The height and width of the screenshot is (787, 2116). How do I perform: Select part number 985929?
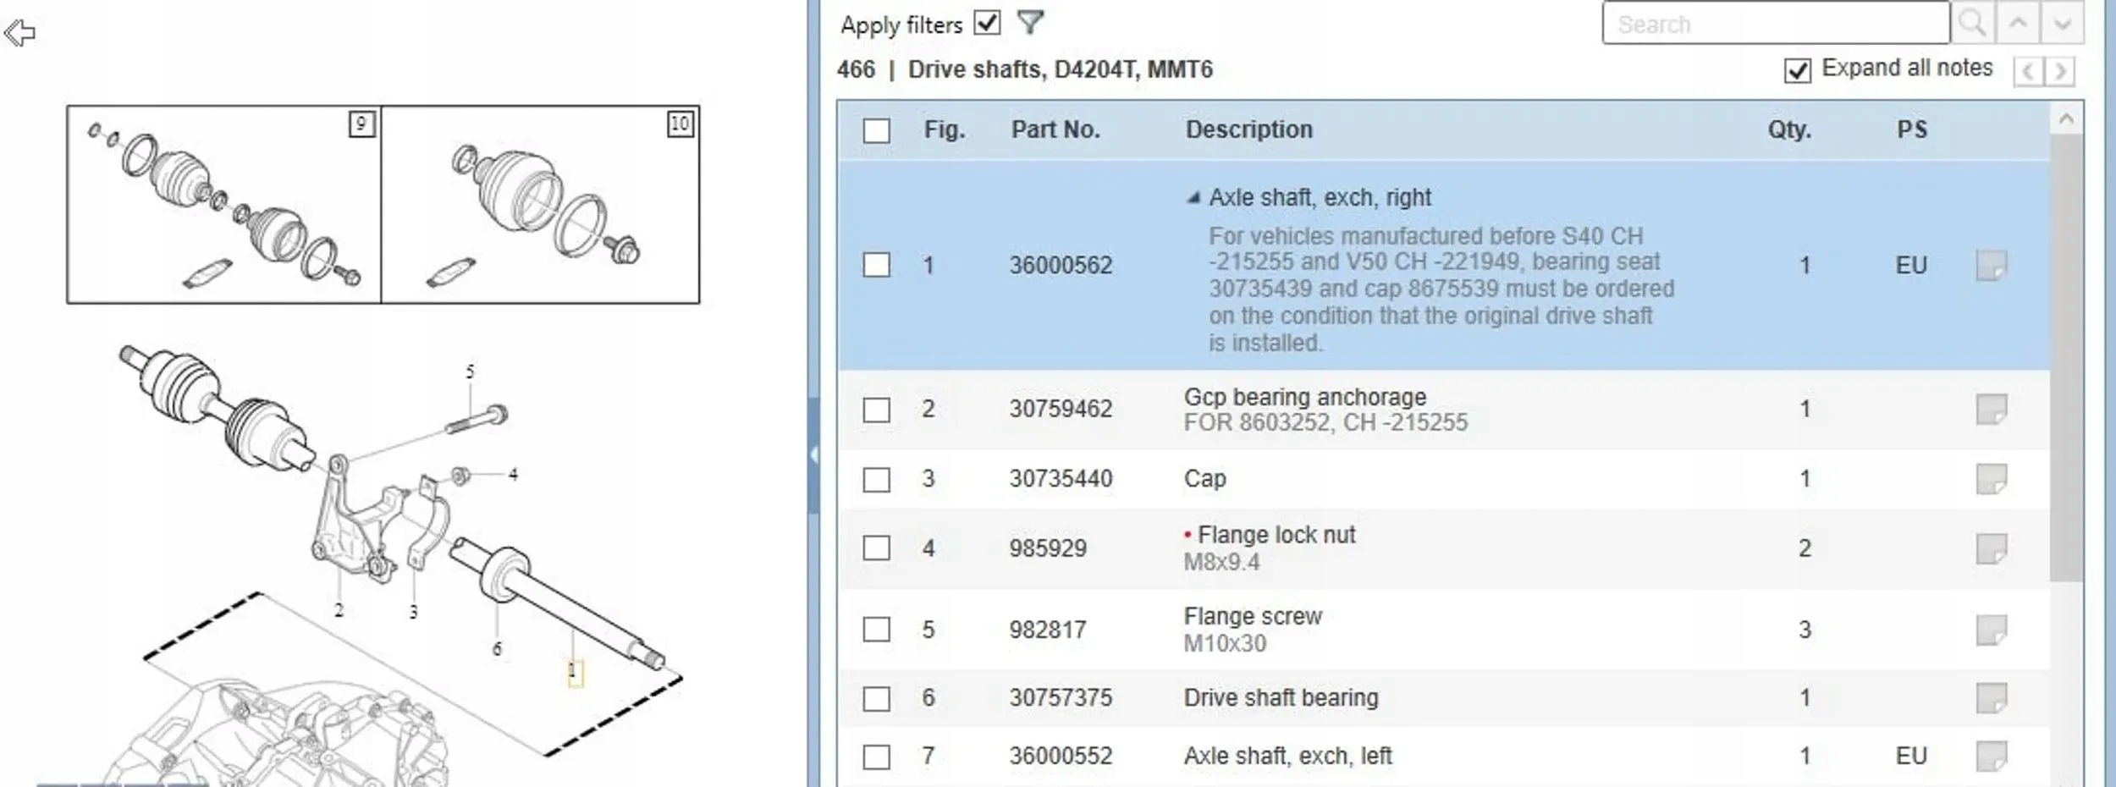tap(1048, 548)
